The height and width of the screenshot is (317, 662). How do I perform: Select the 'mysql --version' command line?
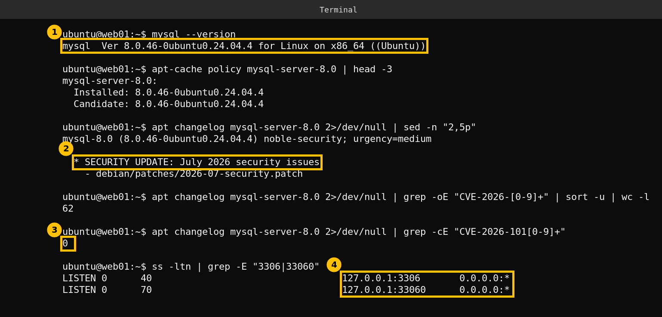pos(149,34)
